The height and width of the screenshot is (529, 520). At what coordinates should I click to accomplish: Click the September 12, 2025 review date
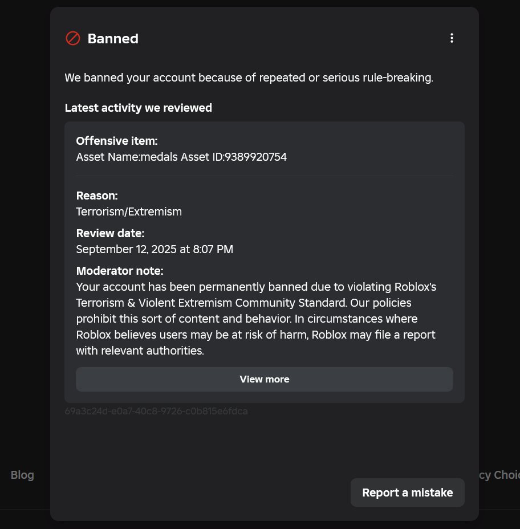[x=155, y=249]
